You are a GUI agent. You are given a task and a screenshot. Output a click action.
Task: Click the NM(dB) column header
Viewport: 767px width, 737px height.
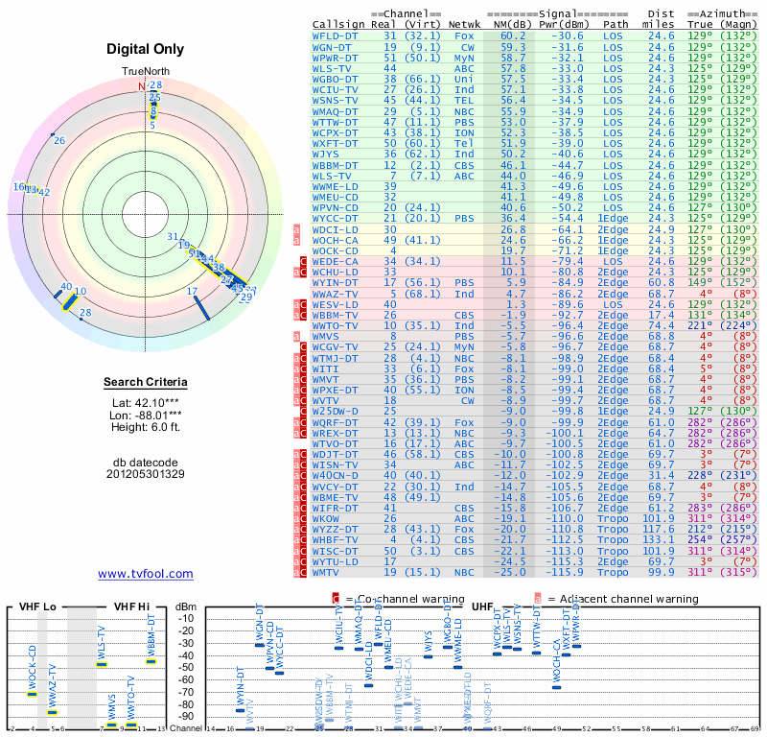point(512,25)
